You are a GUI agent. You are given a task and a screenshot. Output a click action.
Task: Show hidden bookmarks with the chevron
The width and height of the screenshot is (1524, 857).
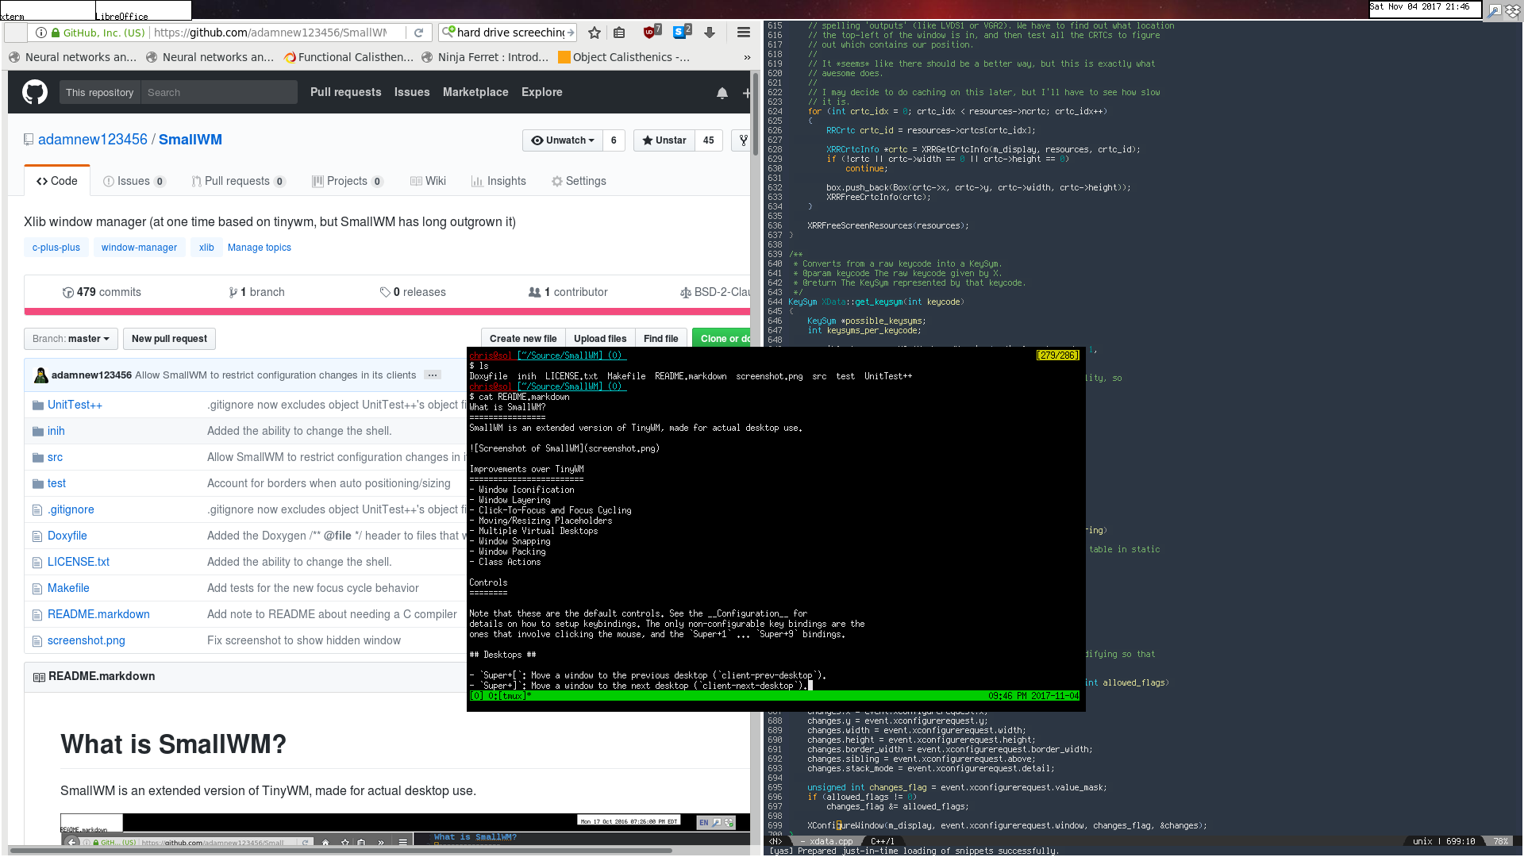(x=747, y=57)
